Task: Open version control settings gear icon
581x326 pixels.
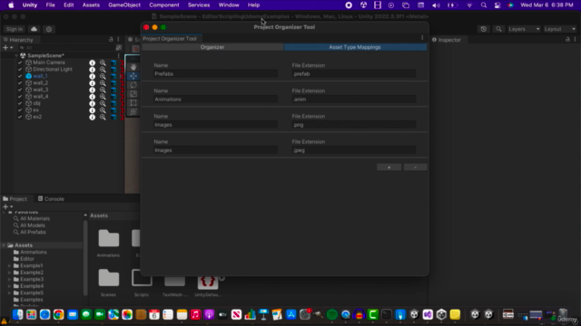Action: [x=49, y=29]
